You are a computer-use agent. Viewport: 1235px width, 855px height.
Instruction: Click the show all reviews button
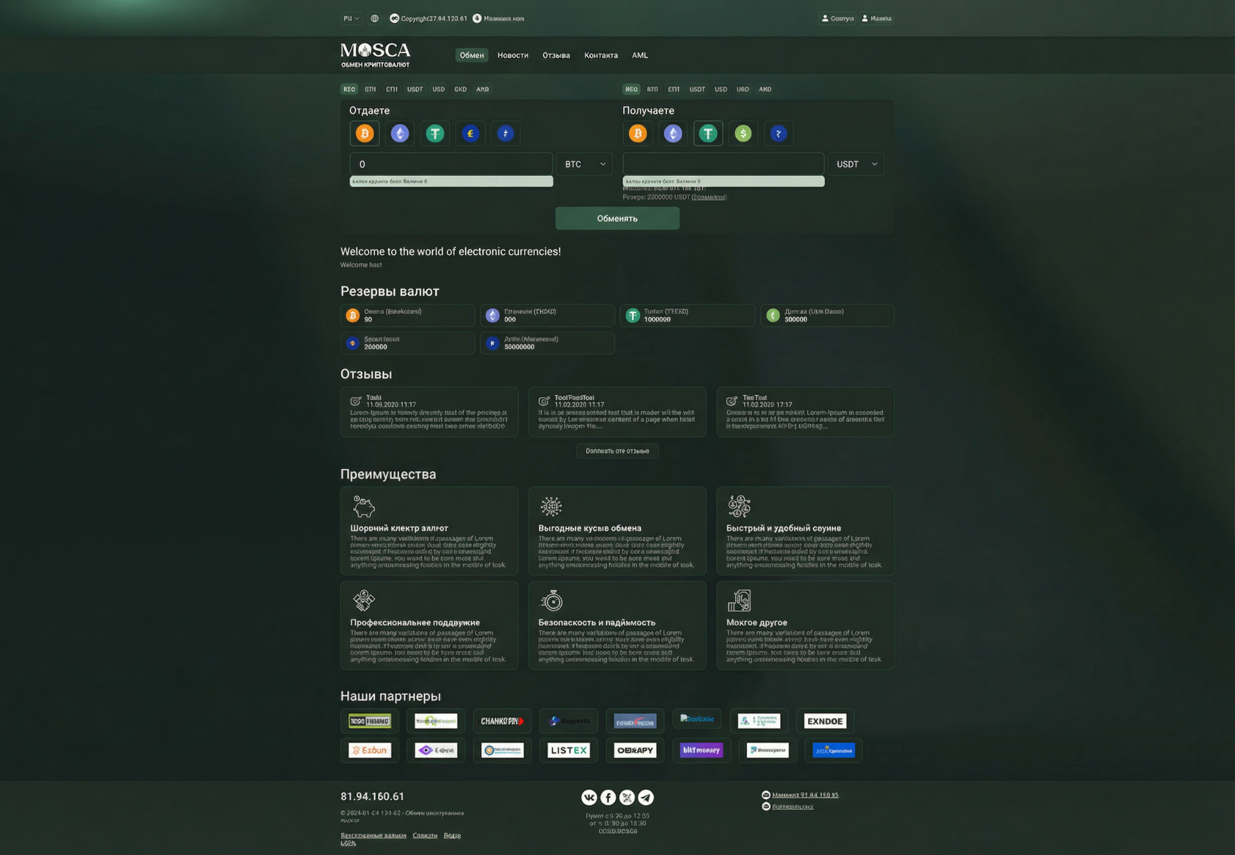pos(617,451)
